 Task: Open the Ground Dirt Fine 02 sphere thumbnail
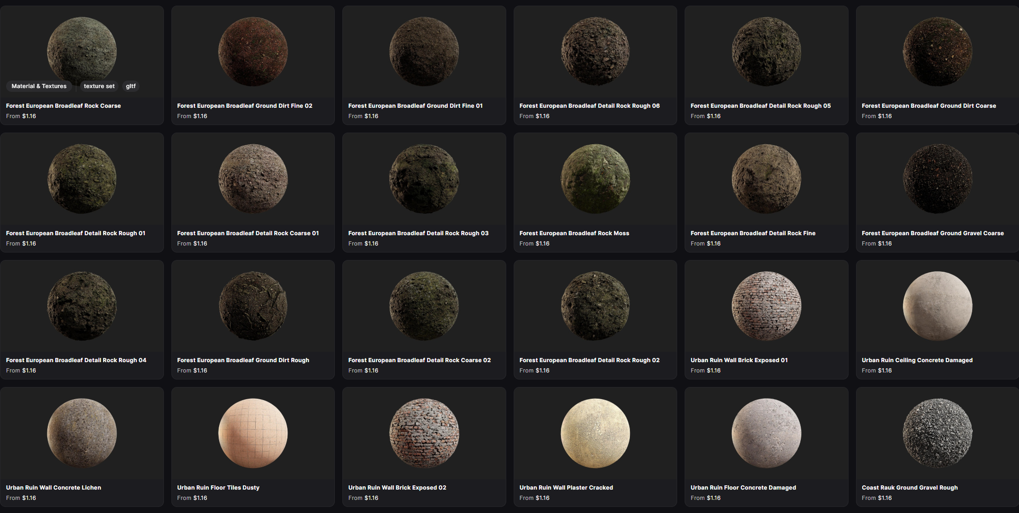(253, 52)
